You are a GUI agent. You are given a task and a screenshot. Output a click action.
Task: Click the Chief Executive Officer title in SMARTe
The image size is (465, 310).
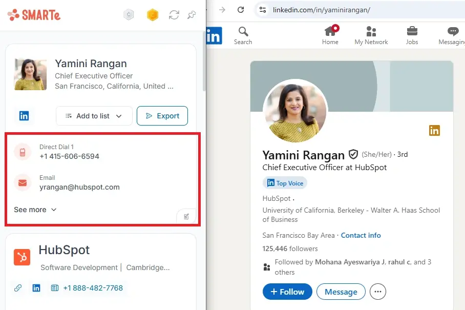[94, 76]
